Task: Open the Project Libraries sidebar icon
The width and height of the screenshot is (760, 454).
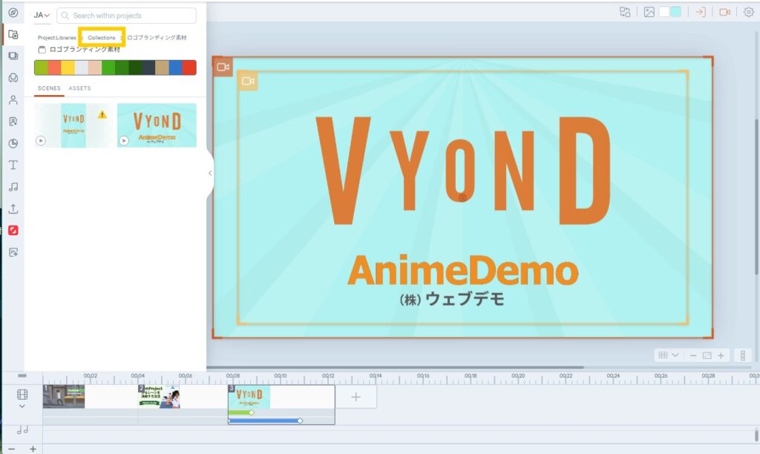Action: coord(13,34)
